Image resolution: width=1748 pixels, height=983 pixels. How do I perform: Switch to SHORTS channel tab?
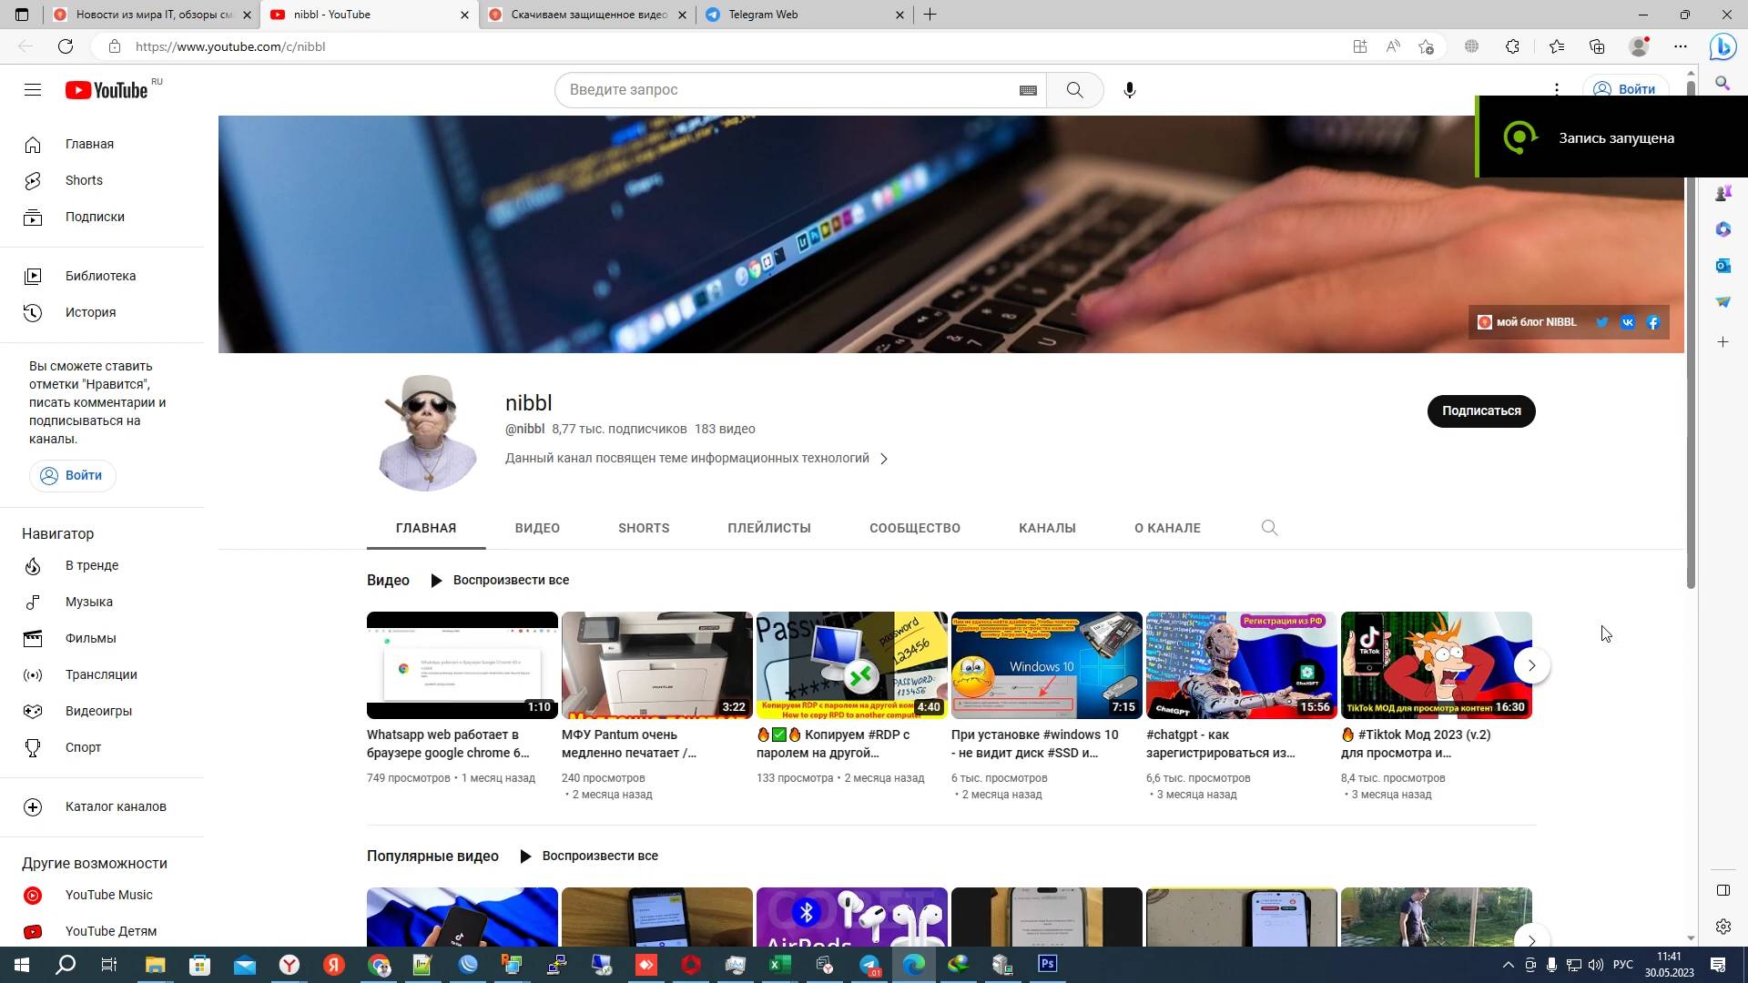coord(644,528)
